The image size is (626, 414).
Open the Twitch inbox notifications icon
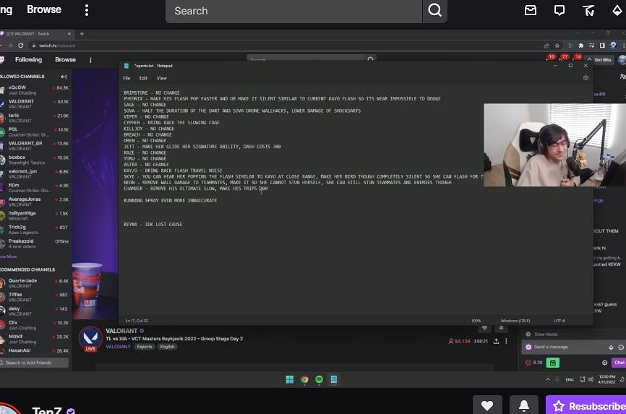[530, 10]
